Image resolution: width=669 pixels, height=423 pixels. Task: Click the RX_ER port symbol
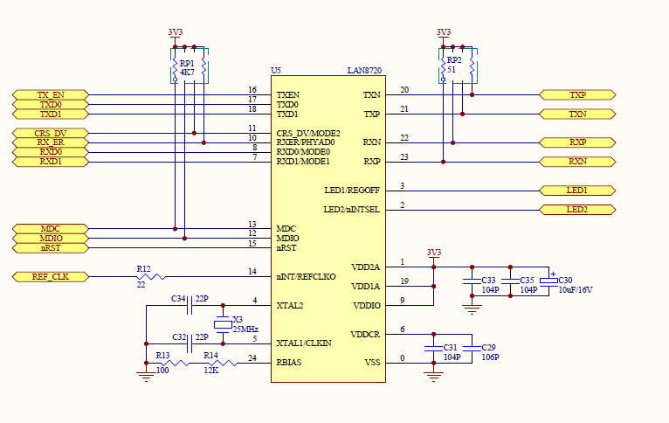point(51,142)
